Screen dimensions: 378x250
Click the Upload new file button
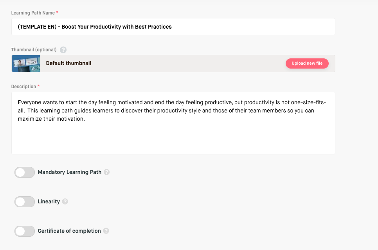(307, 63)
